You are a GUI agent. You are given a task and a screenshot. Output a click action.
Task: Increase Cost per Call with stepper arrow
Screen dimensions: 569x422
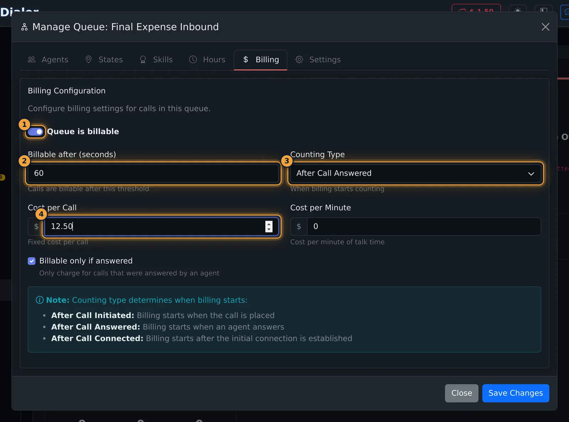click(x=269, y=224)
